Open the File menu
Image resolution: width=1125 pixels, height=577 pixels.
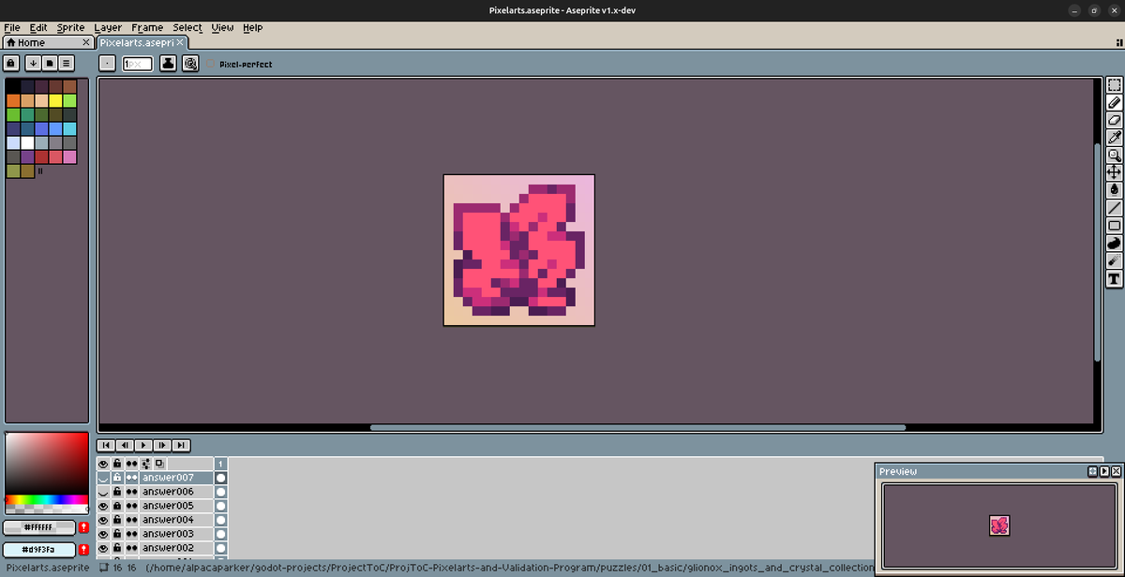click(x=12, y=27)
